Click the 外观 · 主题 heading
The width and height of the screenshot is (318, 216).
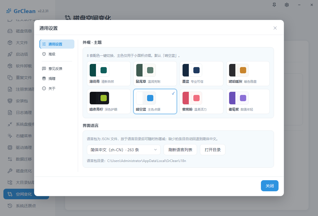92,42
